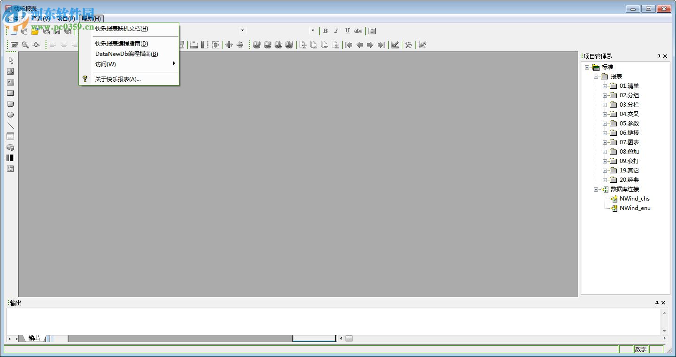
Task: Choose the ellipse shape tool
Action: point(10,115)
